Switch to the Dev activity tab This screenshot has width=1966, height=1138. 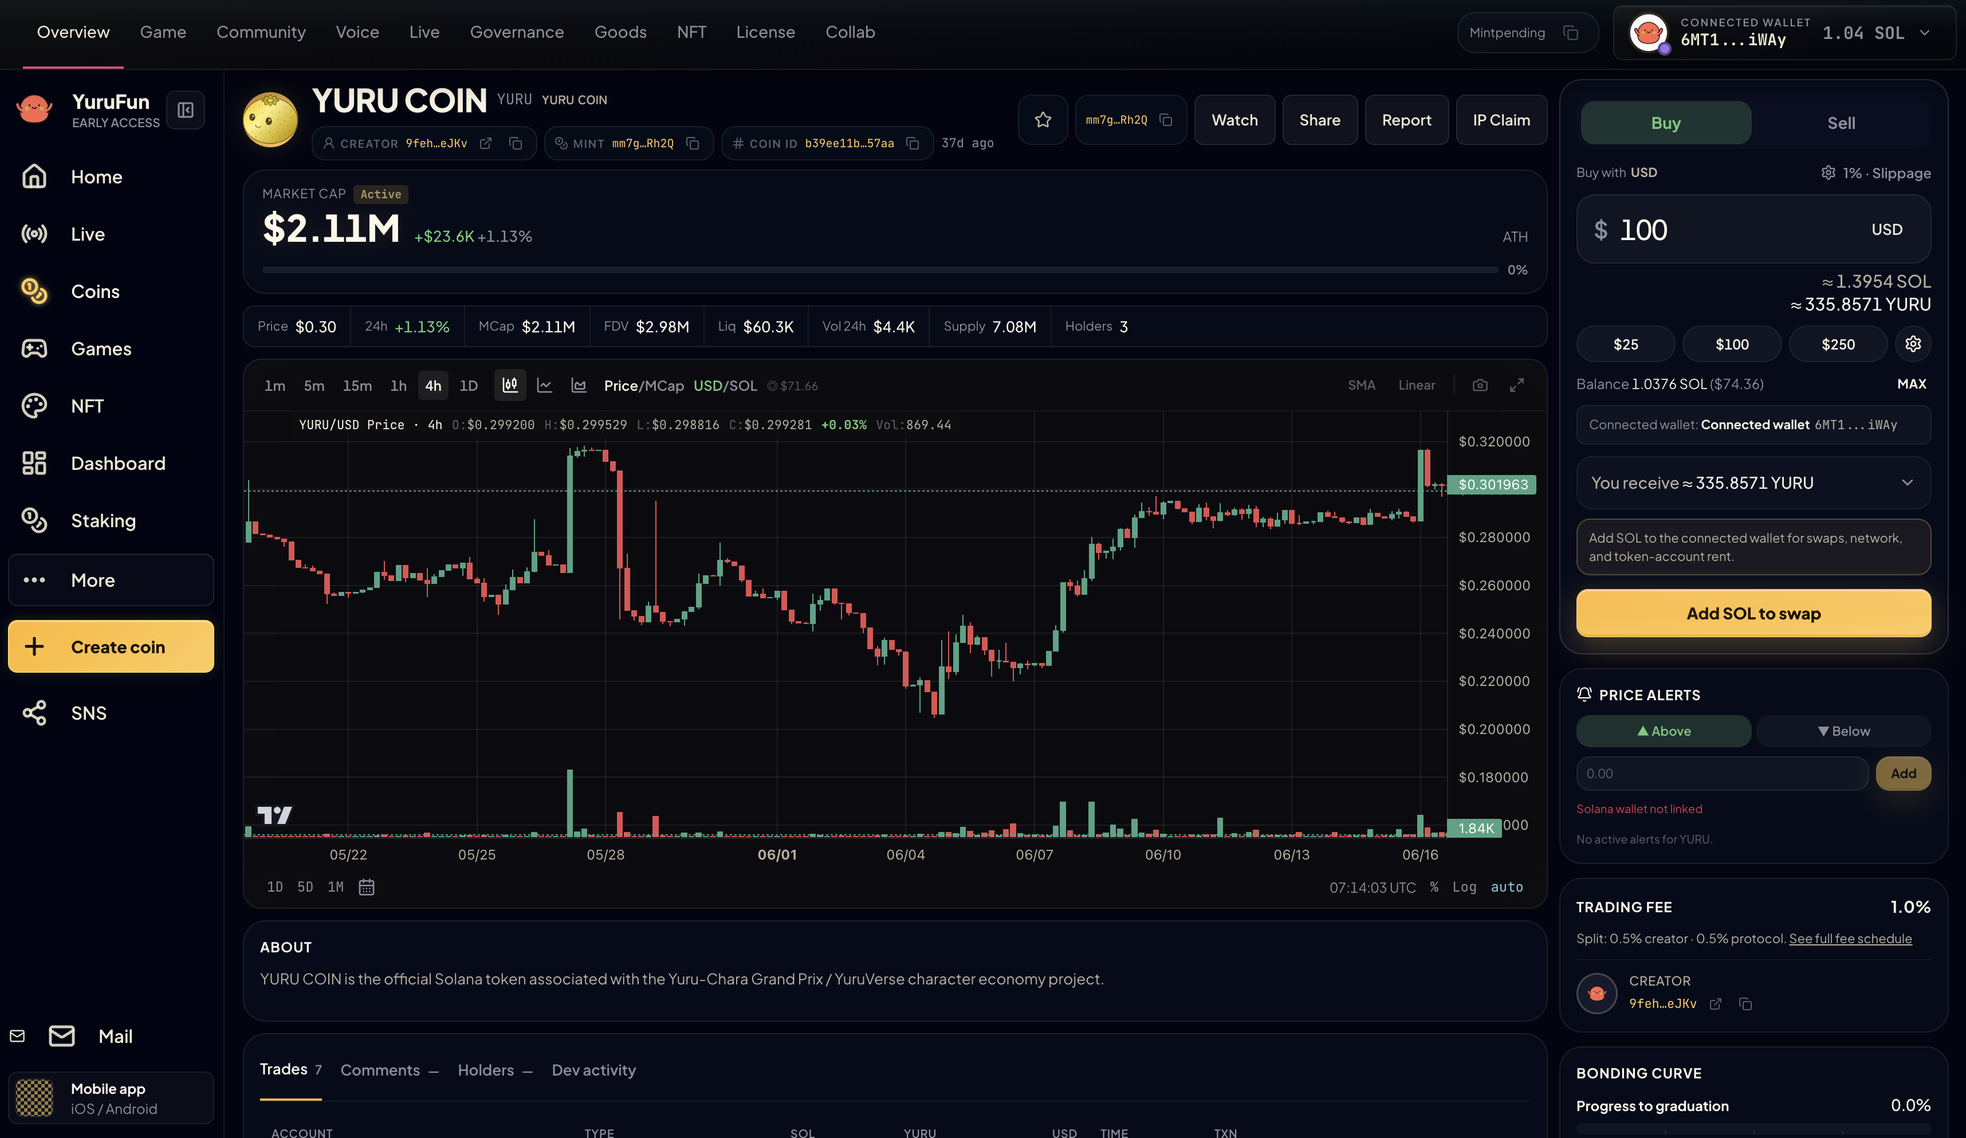(593, 1070)
